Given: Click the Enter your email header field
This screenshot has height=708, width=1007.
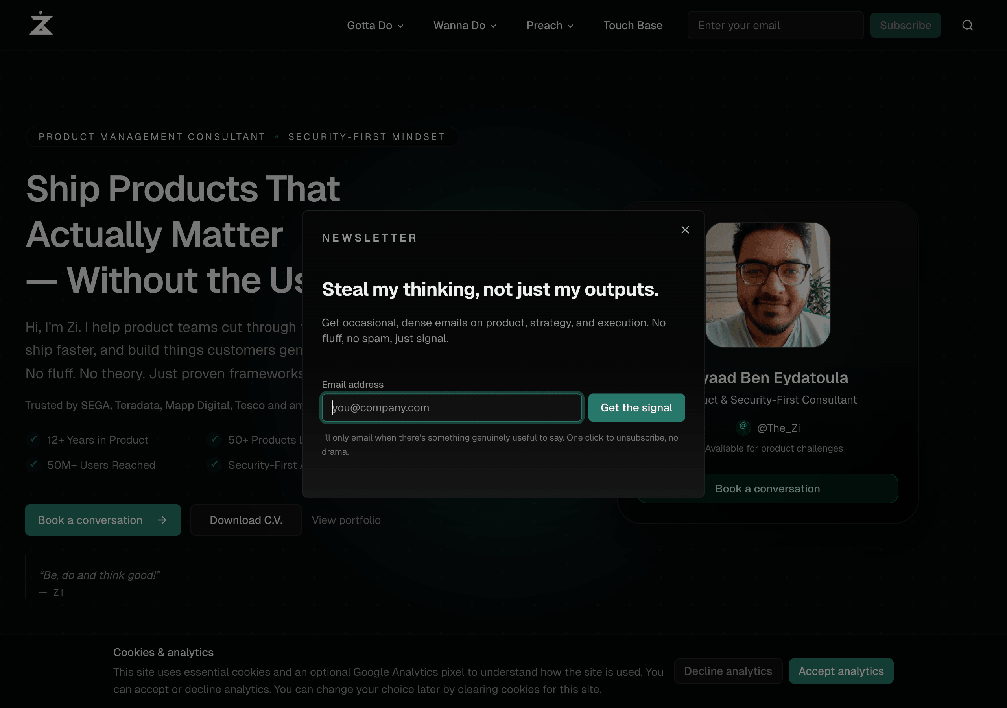Looking at the screenshot, I should click(775, 25).
